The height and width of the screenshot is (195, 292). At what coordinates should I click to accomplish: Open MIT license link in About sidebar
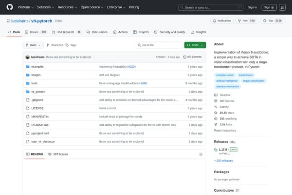point(224,101)
